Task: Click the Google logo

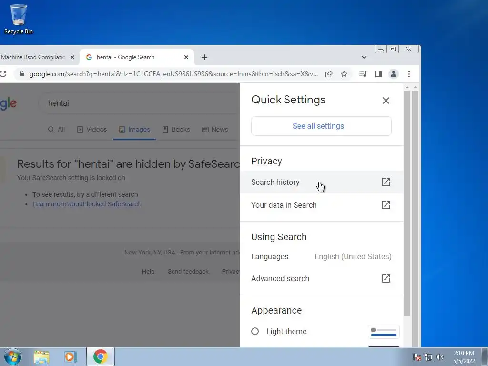Action: [x=8, y=103]
